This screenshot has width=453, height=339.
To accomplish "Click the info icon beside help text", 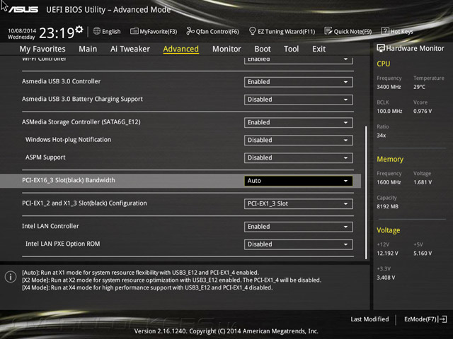I will pyautogui.click(x=11, y=277).
